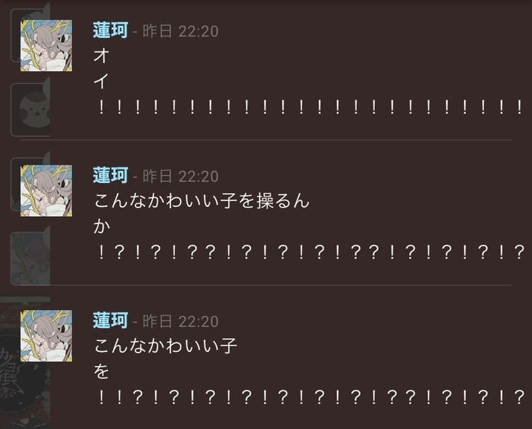
Task: Click username 蓮珂 on the second message
Action: 111,175
